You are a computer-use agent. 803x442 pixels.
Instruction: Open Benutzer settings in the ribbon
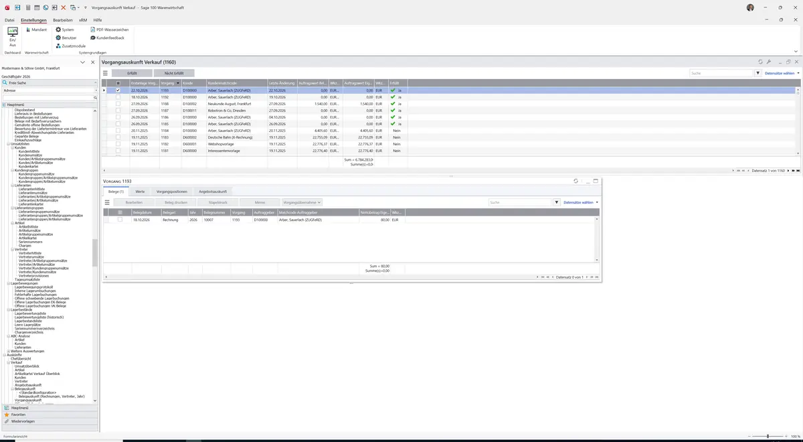click(66, 38)
